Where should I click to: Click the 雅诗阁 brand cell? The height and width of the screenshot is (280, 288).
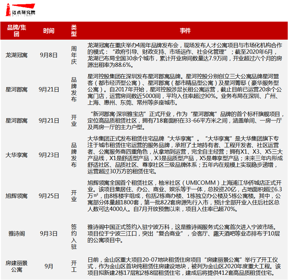click(16, 234)
